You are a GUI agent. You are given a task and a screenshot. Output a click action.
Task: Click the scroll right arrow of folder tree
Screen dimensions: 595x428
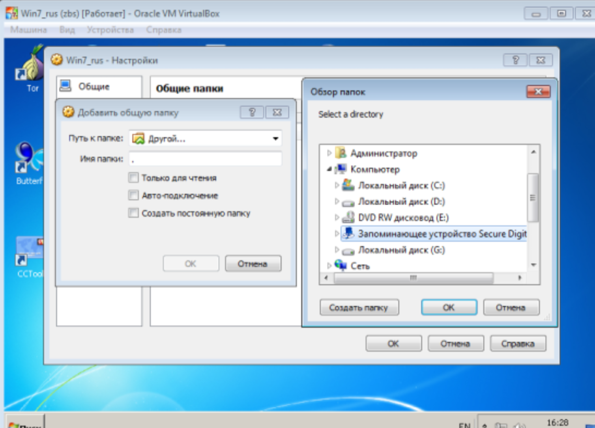coord(520,277)
